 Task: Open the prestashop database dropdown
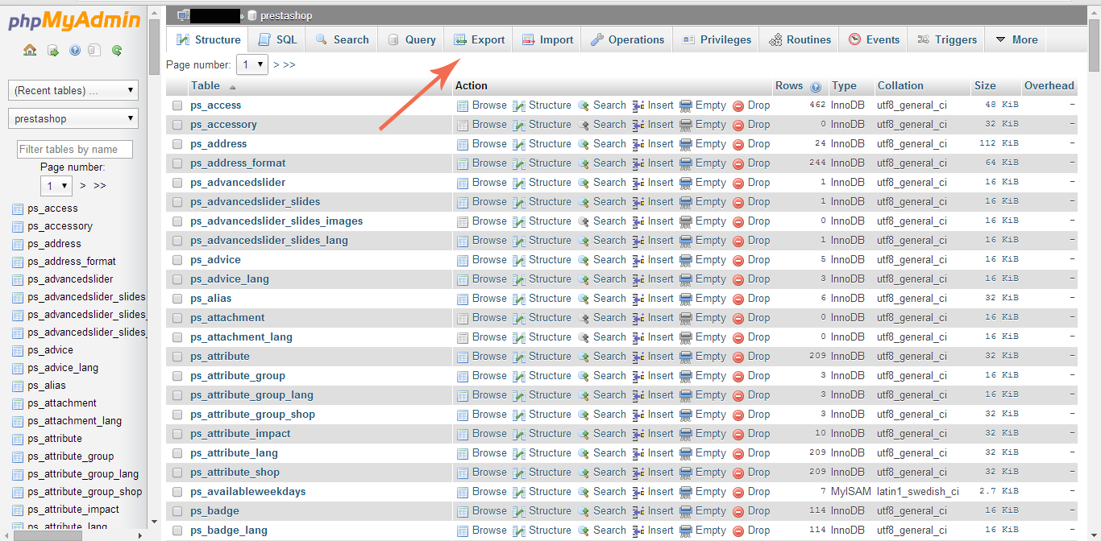point(73,118)
